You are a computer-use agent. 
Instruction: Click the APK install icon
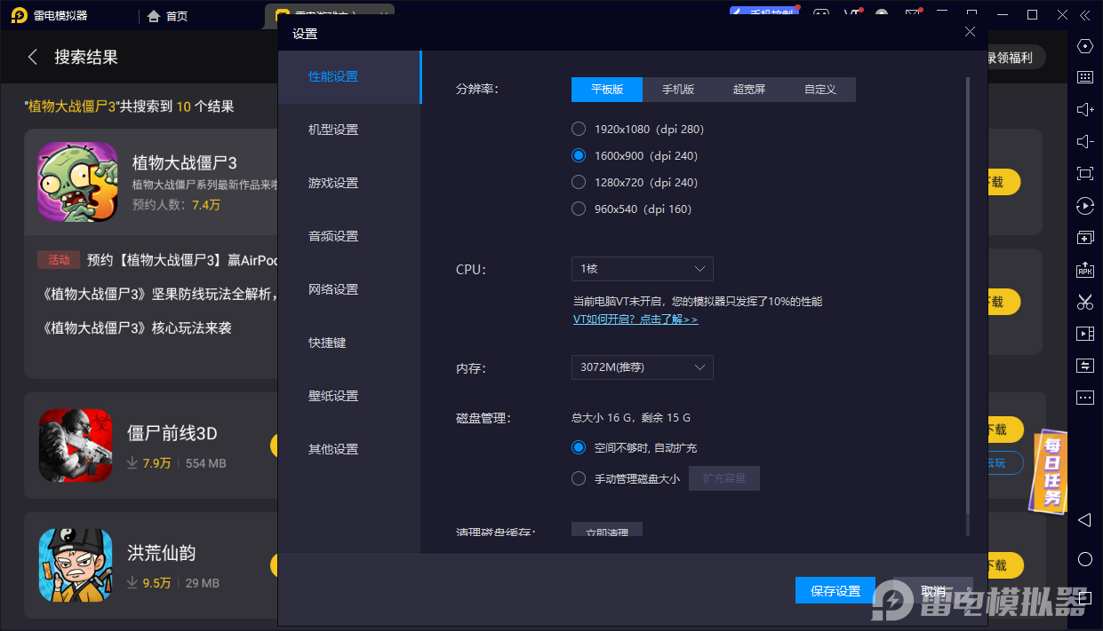click(1084, 270)
